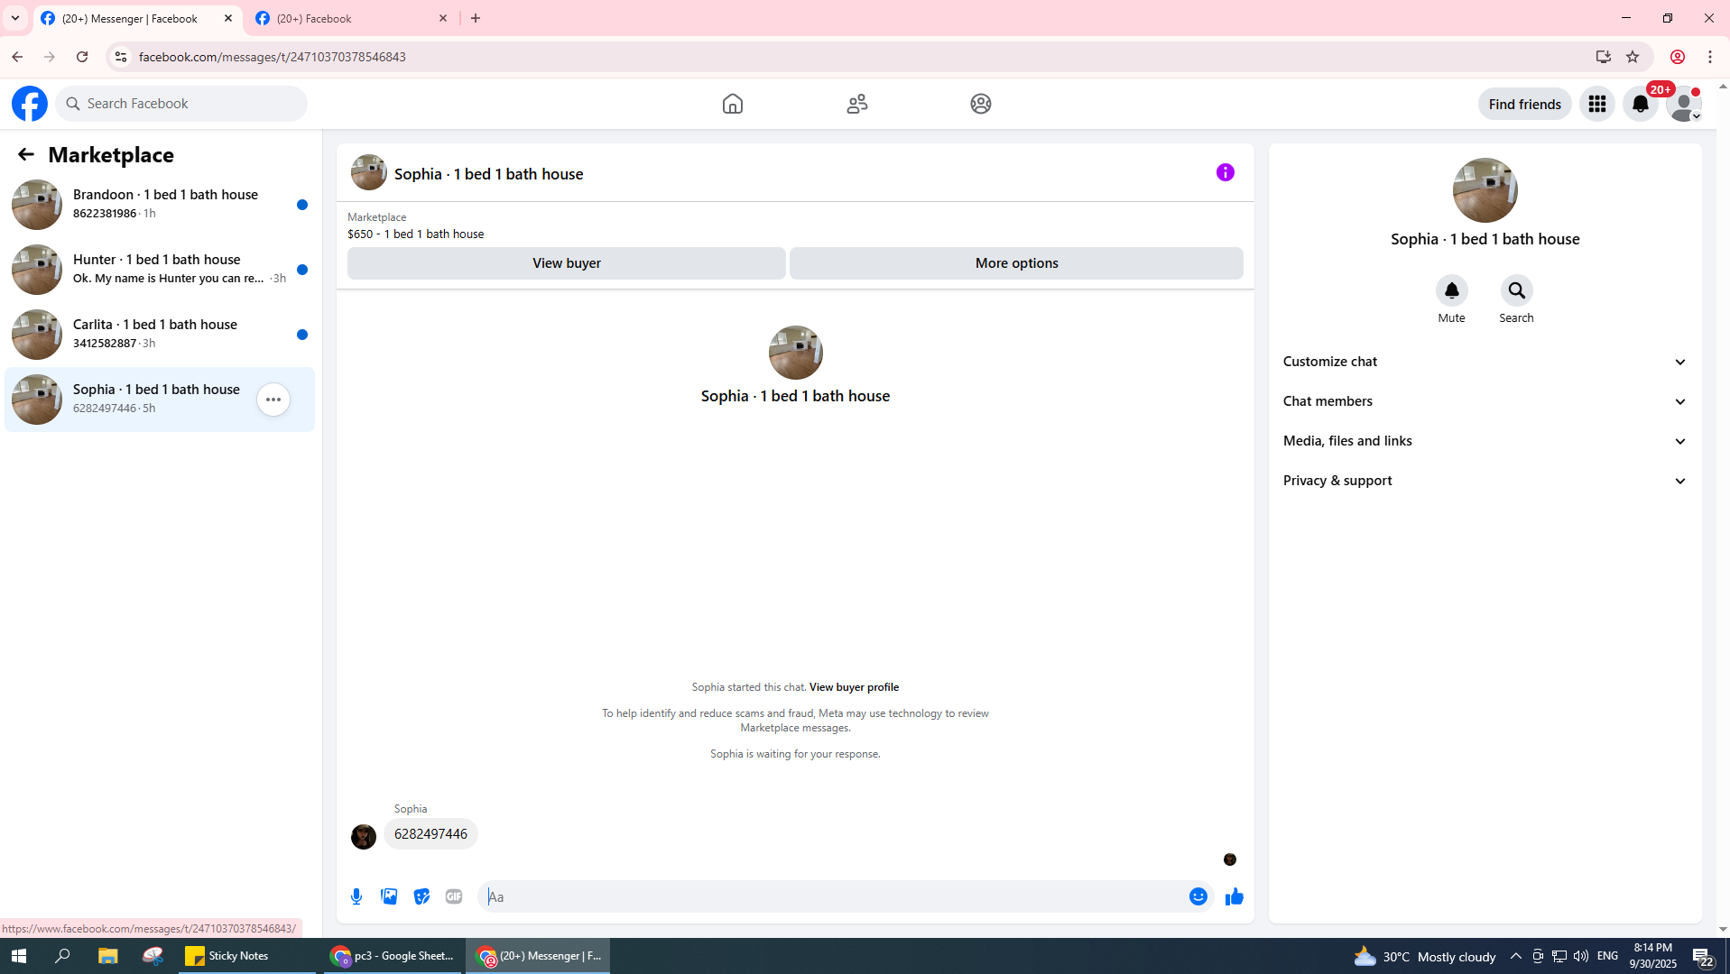This screenshot has height=974, width=1730.
Task: Go to the Home feed icon
Action: click(x=733, y=104)
